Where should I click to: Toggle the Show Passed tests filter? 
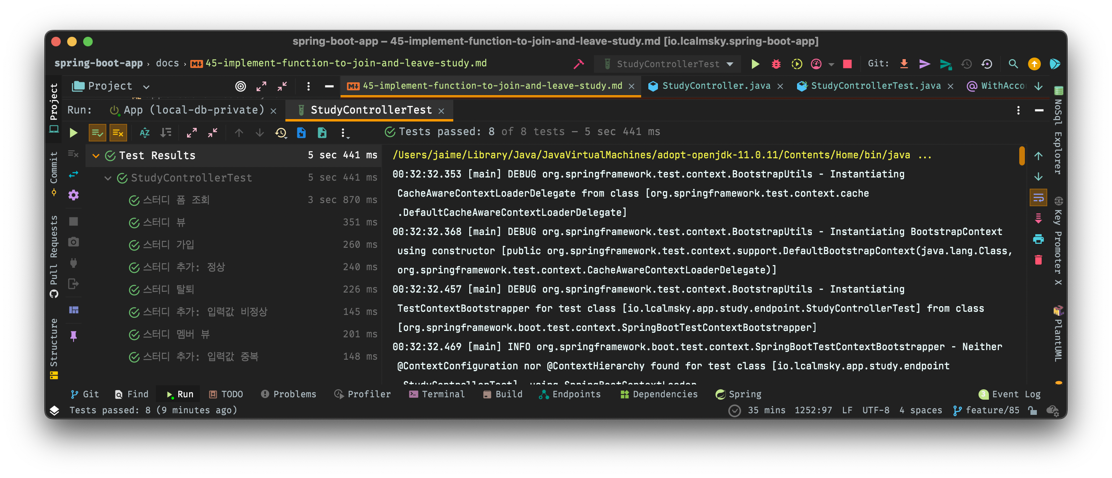pyautogui.click(x=97, y=133)
